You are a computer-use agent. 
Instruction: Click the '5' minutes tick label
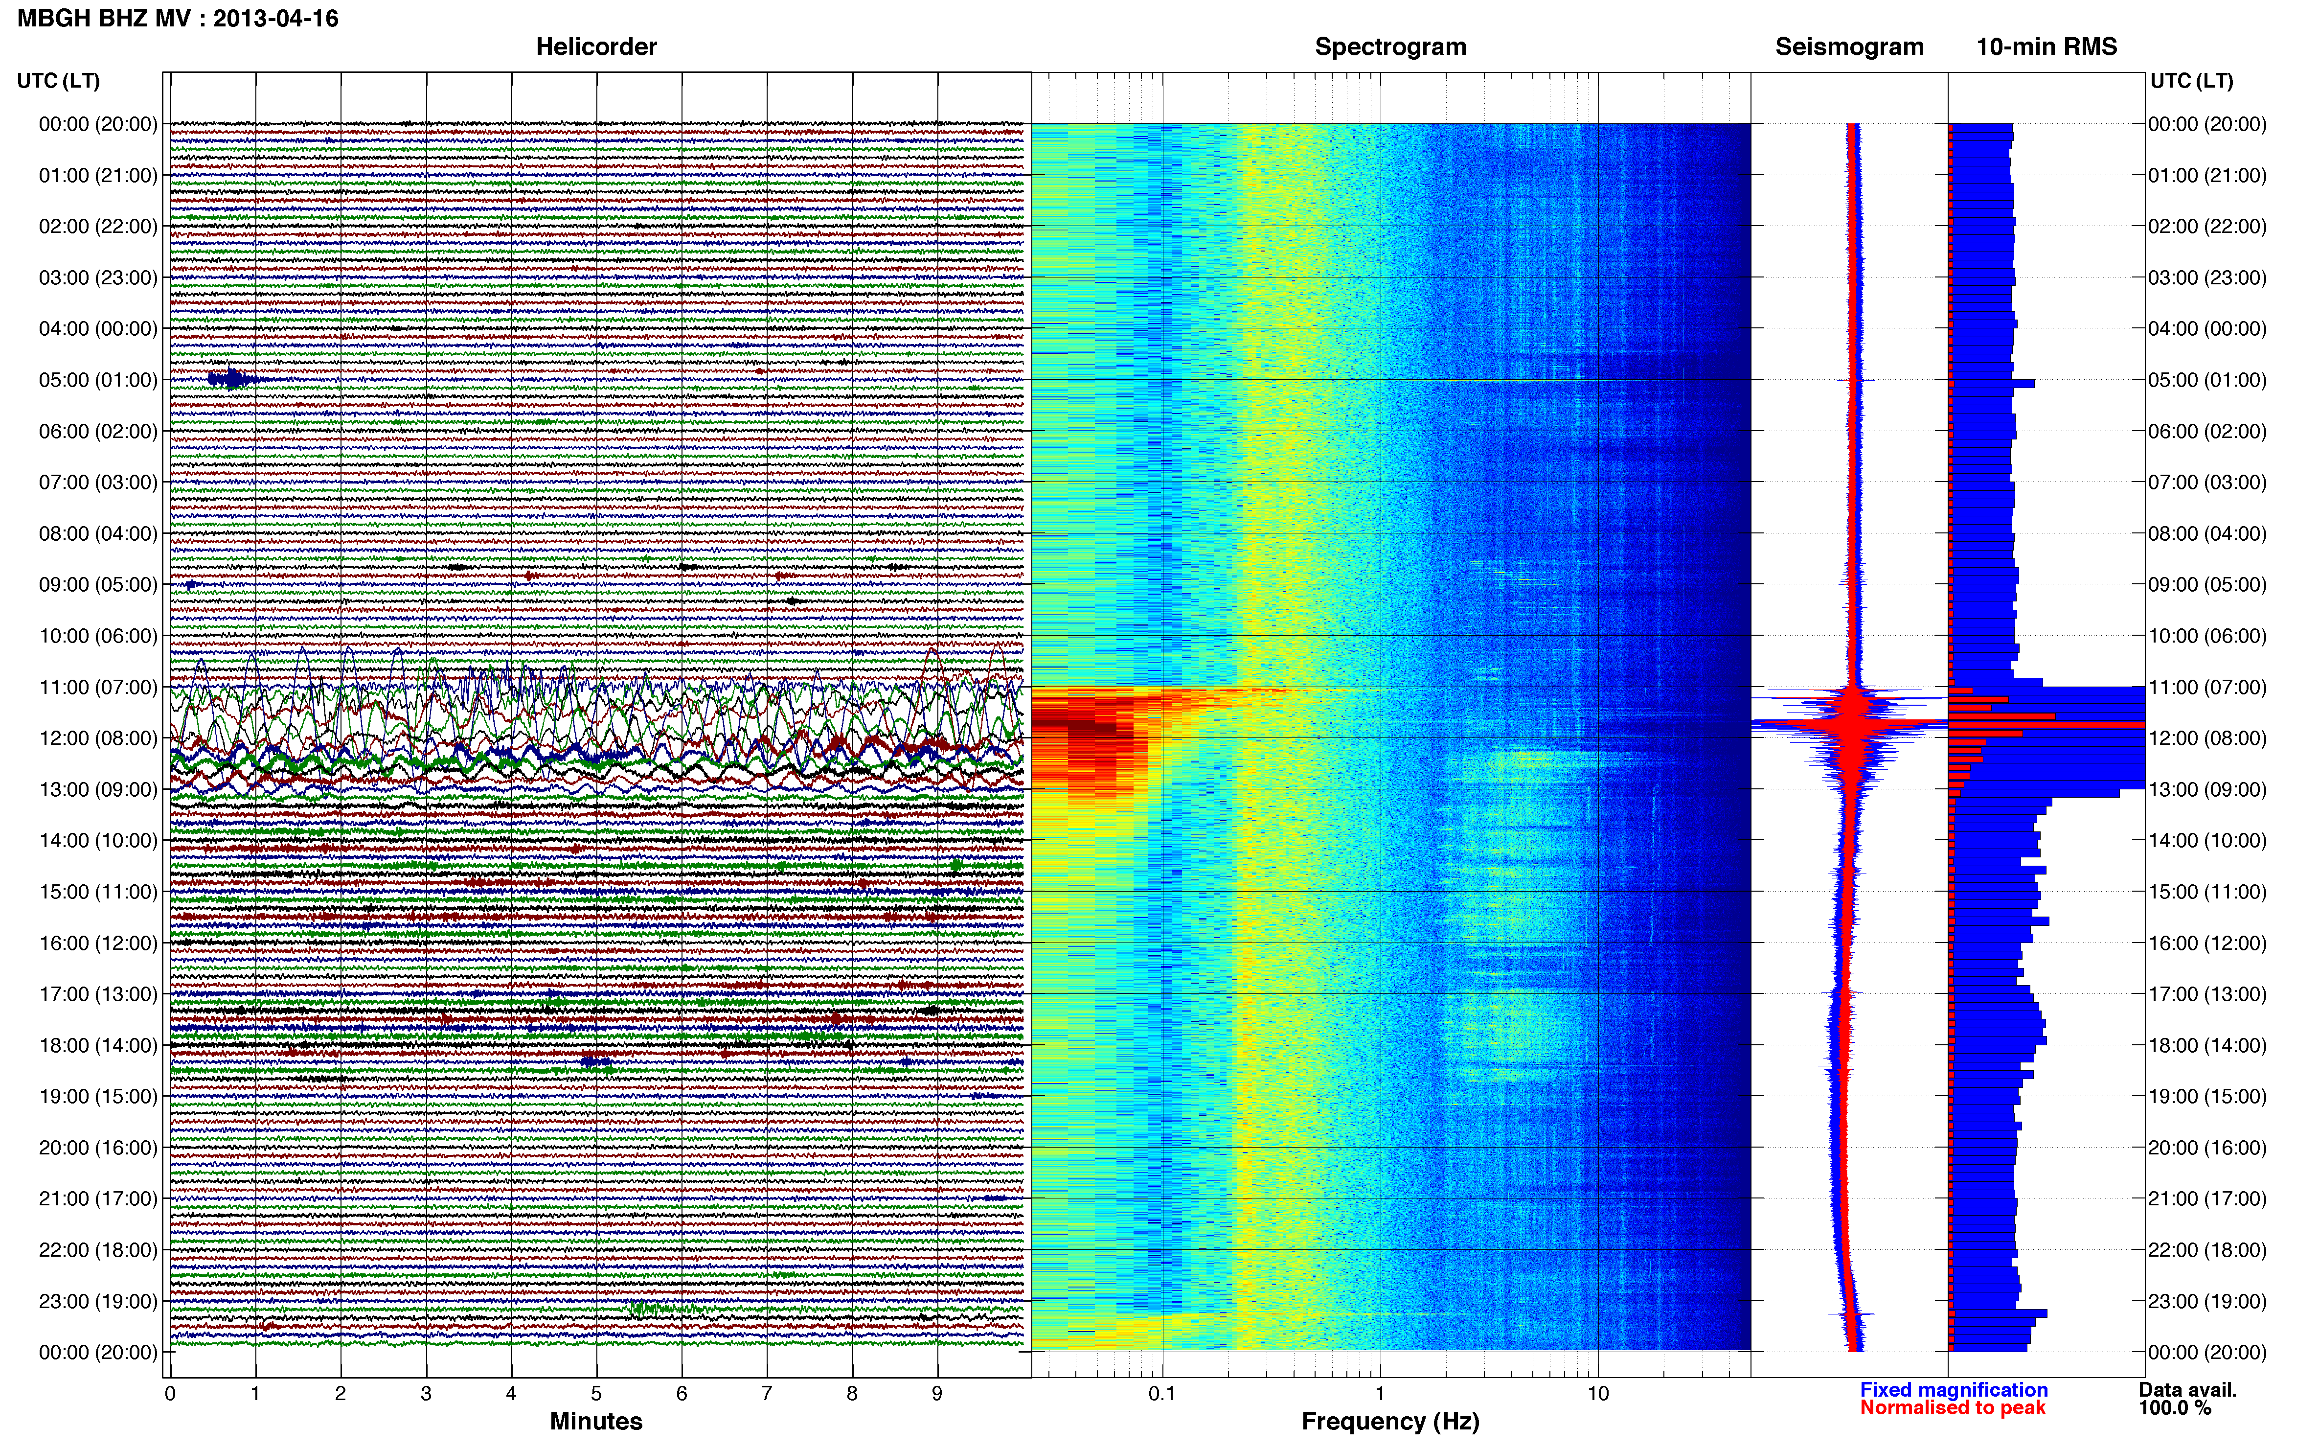(x=596, y=1393)
